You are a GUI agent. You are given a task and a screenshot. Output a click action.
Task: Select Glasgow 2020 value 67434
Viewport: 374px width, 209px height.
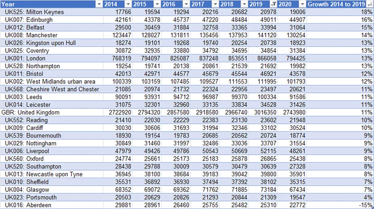click(298, 190)
